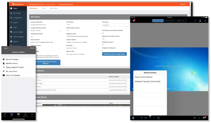
Task: Switch to System Info tab on iPad
Action: tap(181, 21)
